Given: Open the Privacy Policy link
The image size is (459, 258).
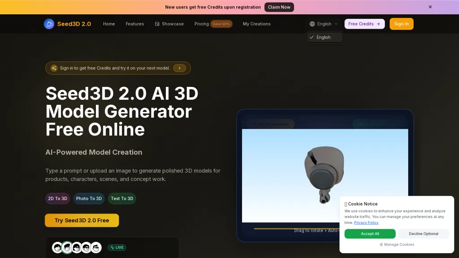Looking at the screenshot, I should coord(366,223).
